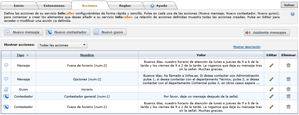Edit the Opciones (num:2) message
Viewport: 299px width, 115px height.
click(272, 79)
